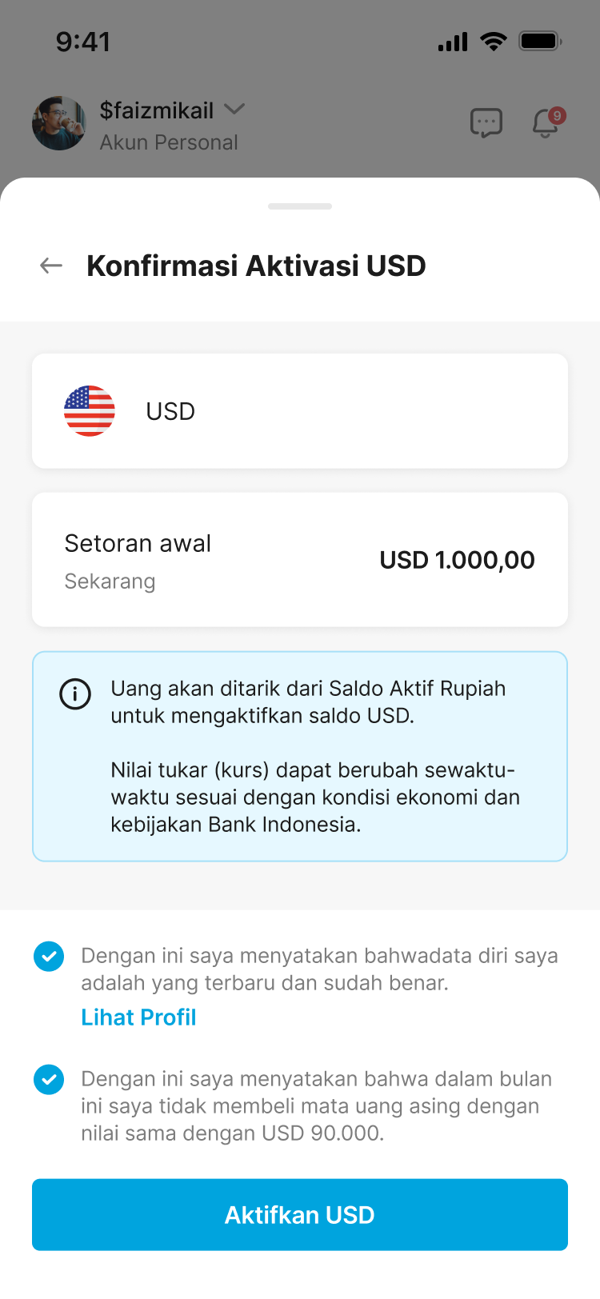
Task: Tap the faizmikail profile avatar photo
Action: [59, 123]
